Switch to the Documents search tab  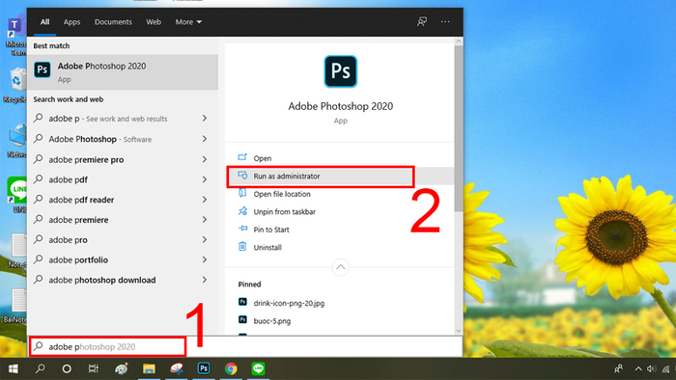(113, 22)
